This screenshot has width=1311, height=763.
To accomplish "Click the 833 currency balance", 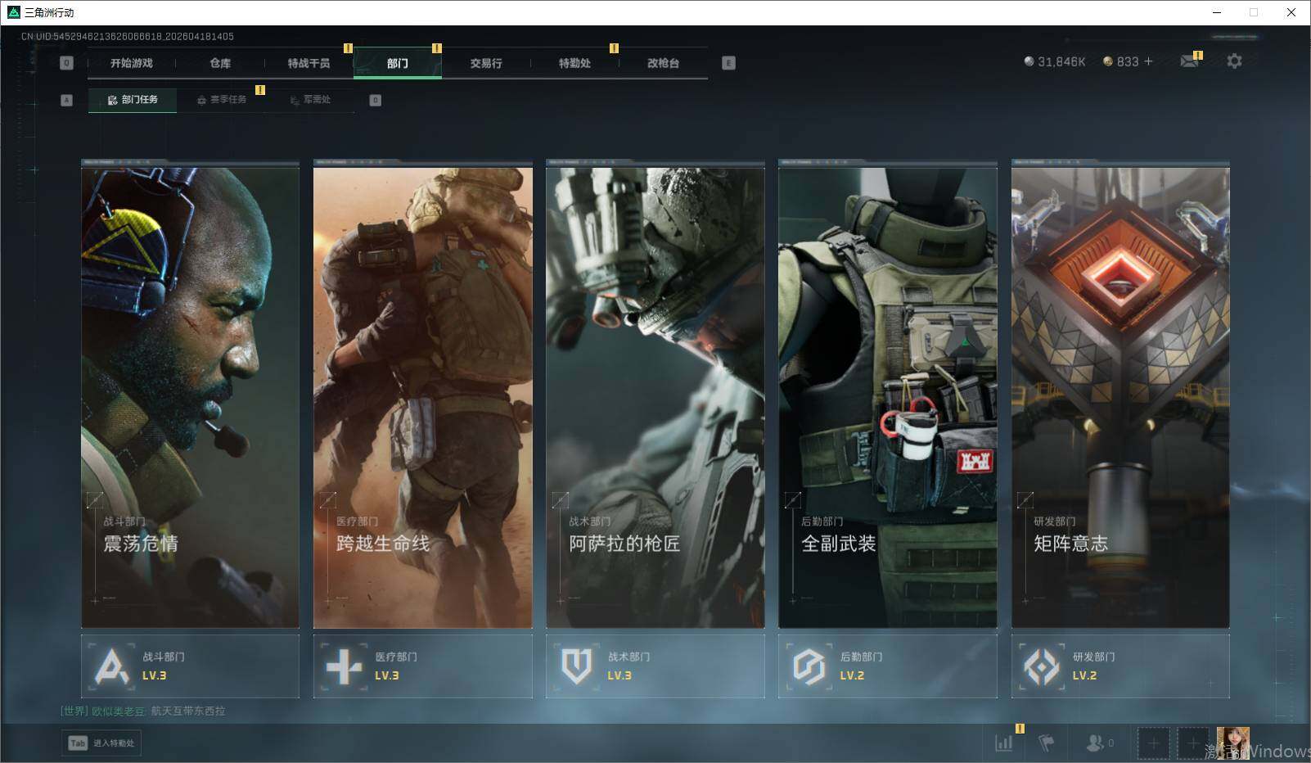I will click(x=1120, y=61).
